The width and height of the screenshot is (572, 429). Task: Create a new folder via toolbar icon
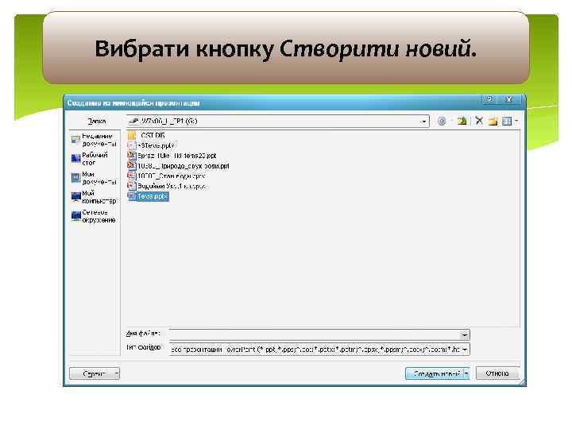click(x=493, y=121)
